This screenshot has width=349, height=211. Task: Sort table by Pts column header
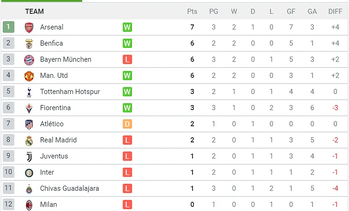(x=192, y=11)
